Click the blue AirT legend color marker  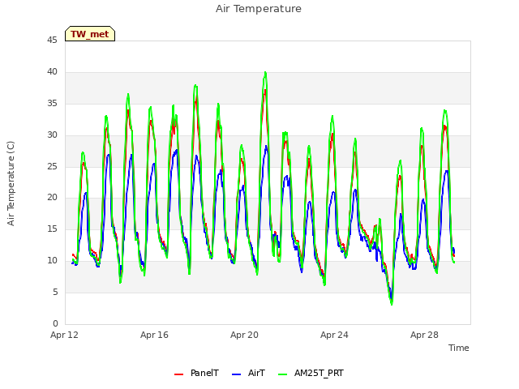[236, 374]
